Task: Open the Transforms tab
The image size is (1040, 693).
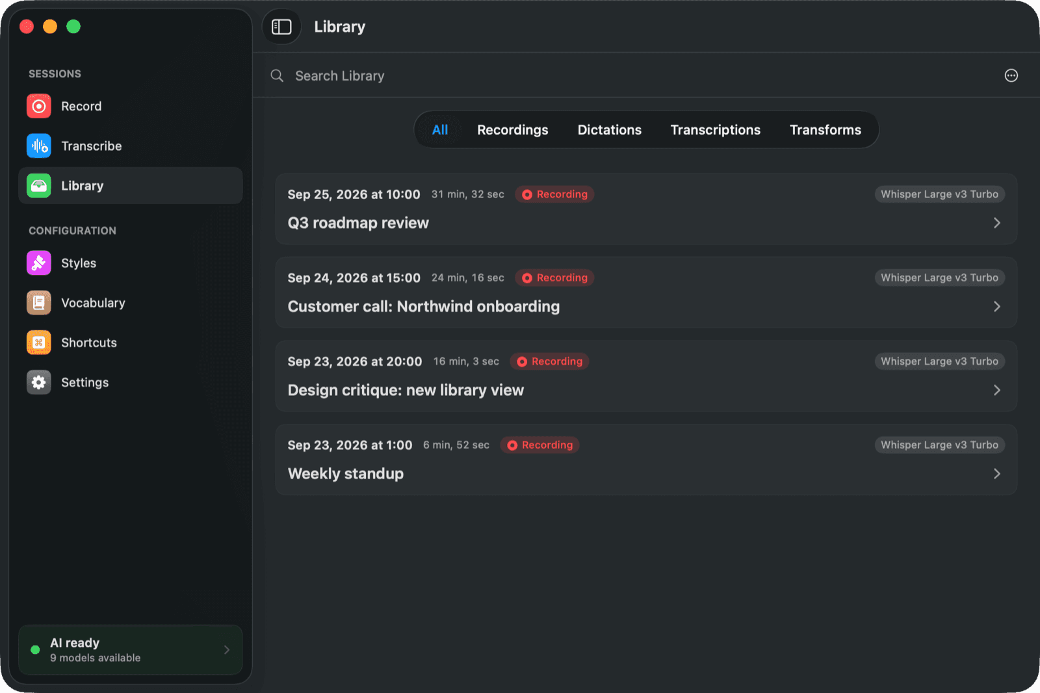Action: tap(825, 130)
